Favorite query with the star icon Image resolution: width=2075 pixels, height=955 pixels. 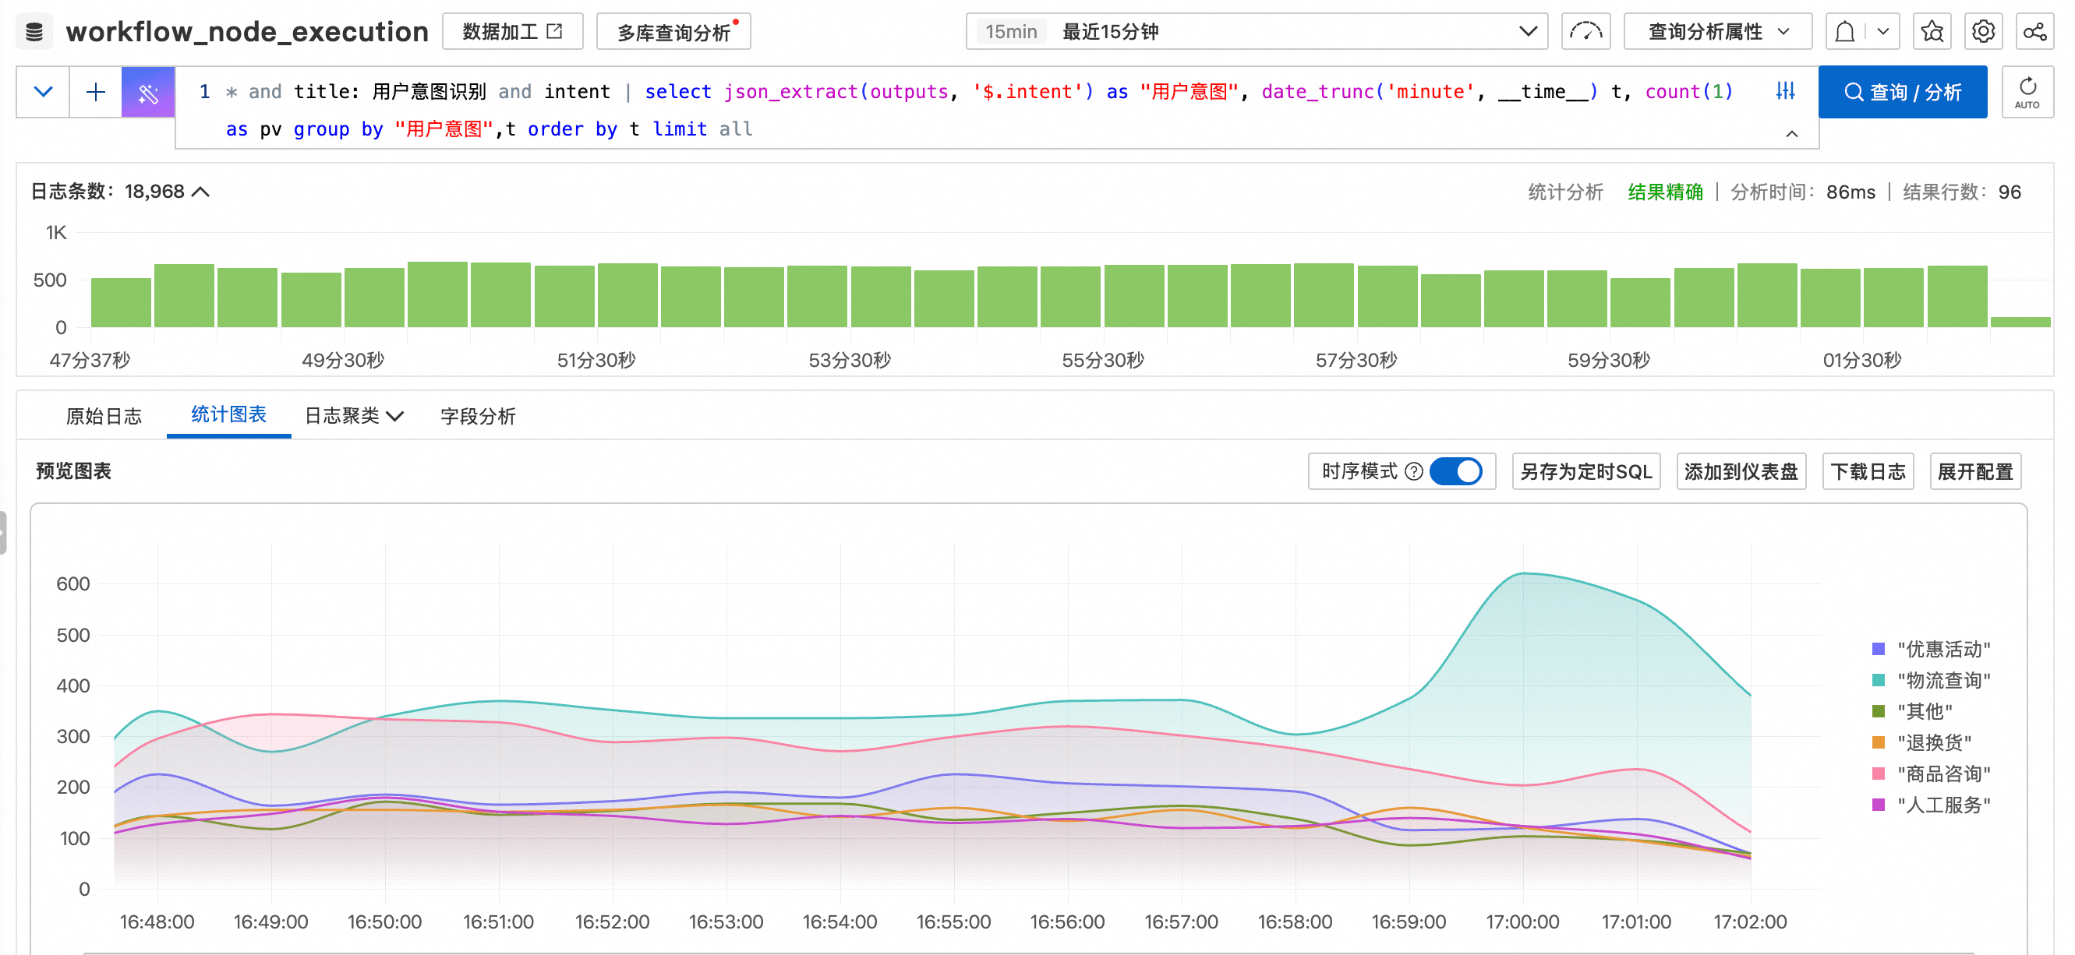pyautogui.click(x=1932, y=32)
